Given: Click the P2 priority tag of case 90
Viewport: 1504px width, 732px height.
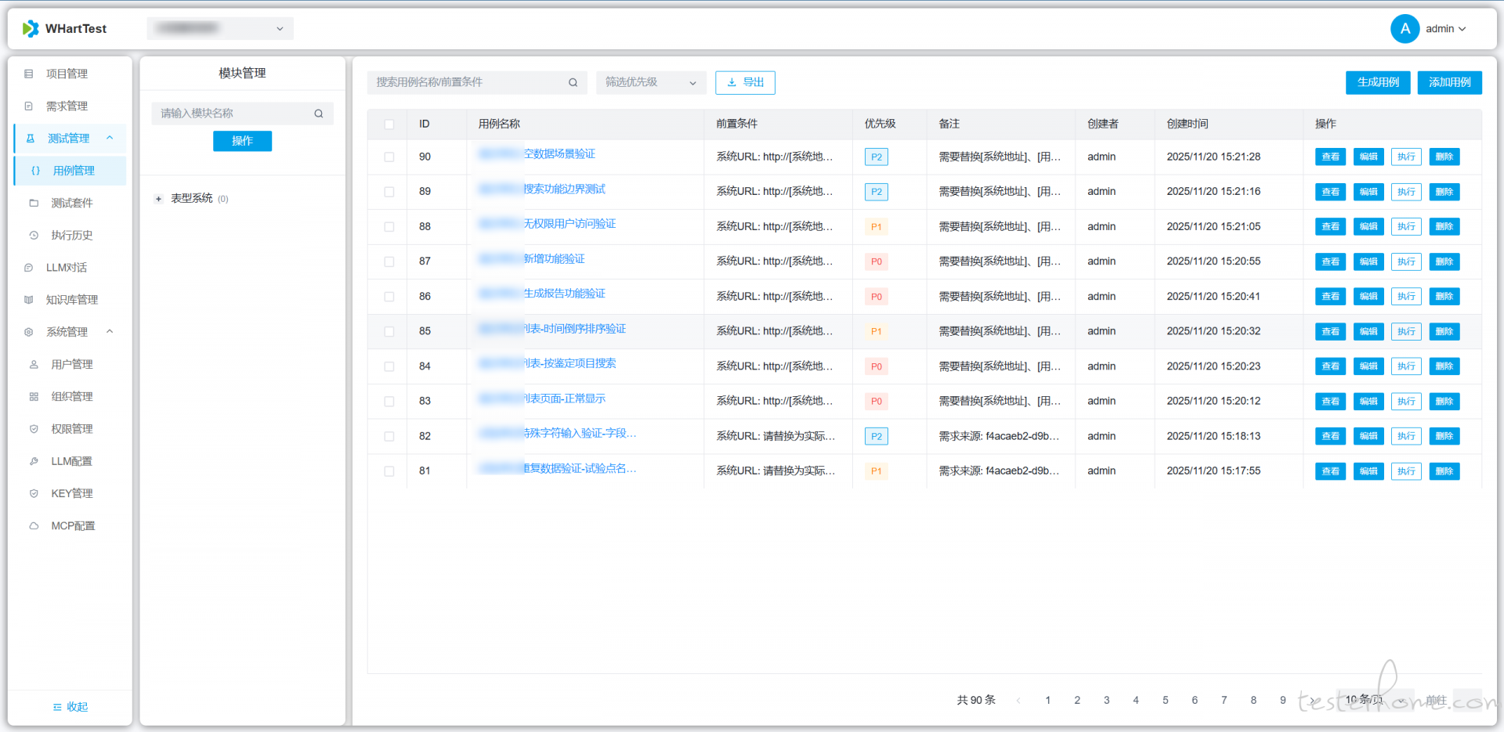Looking at the screenshot, I should 876,157.
